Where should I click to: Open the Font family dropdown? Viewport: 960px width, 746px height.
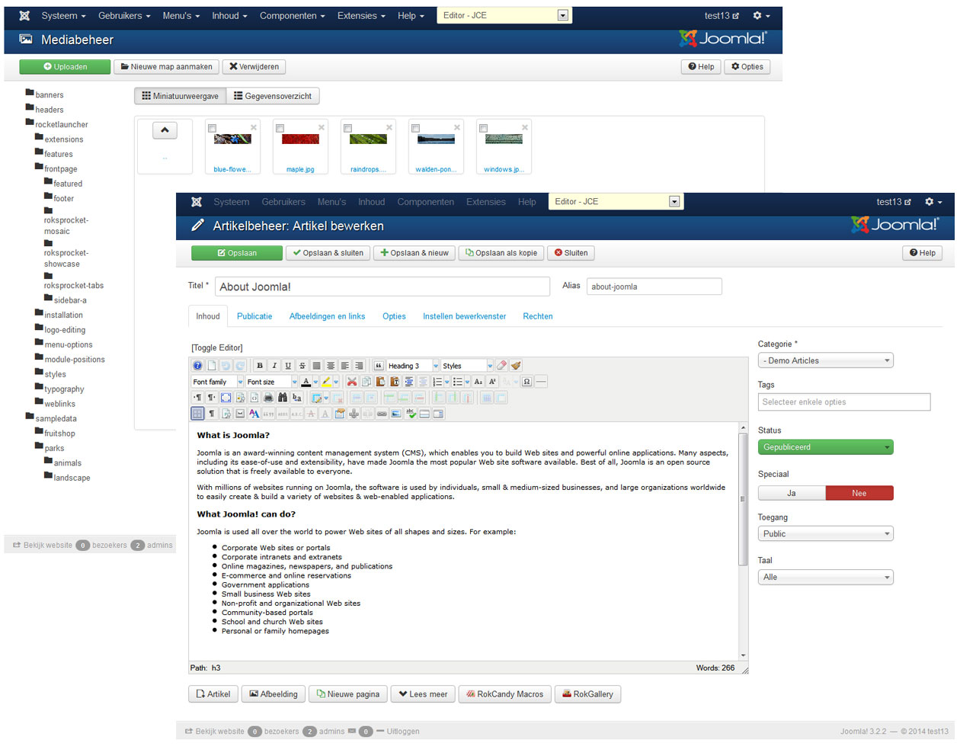[217, 382]
